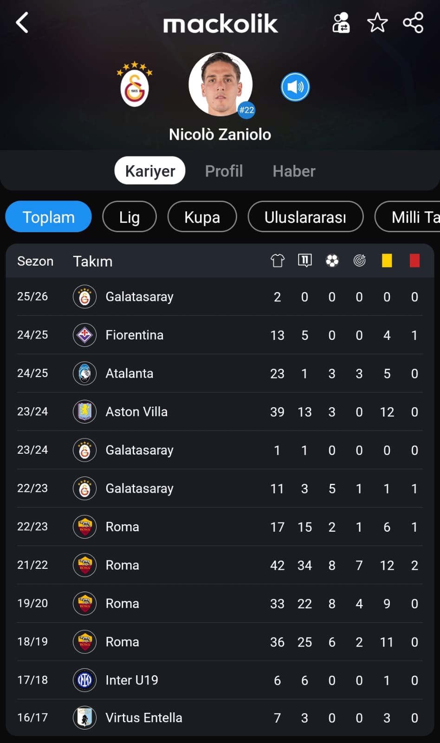Open the player comparison icon
The width and height of the screenshot is (440, 743).
pyautogui.click(x=341, y=22)
